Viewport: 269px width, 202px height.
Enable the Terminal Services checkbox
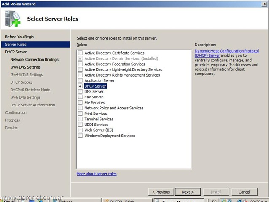coord(80,119)
